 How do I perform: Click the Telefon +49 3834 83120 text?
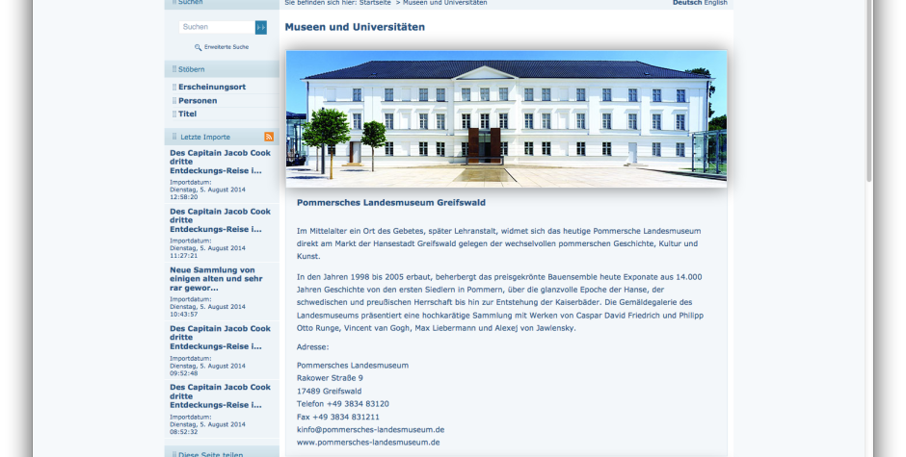(342, 404)
